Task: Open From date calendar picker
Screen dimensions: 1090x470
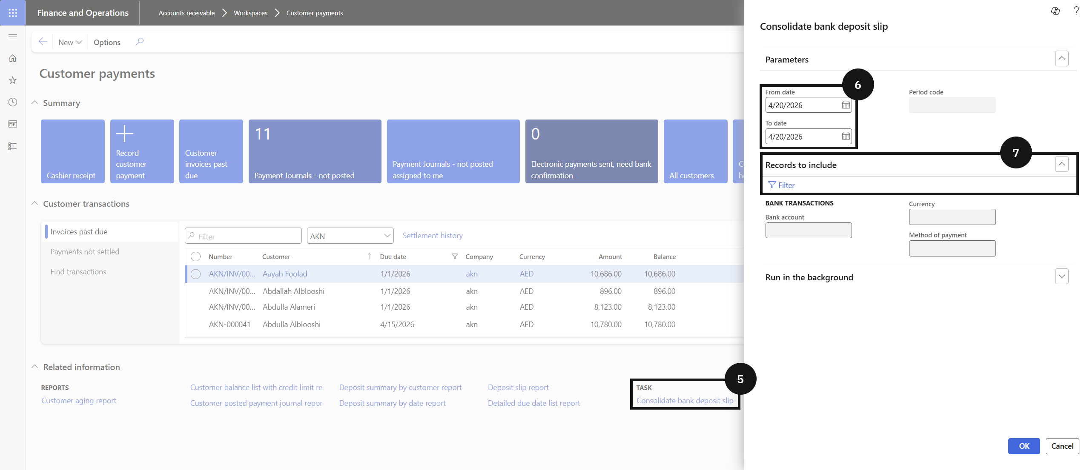Action: coord(846,105)
